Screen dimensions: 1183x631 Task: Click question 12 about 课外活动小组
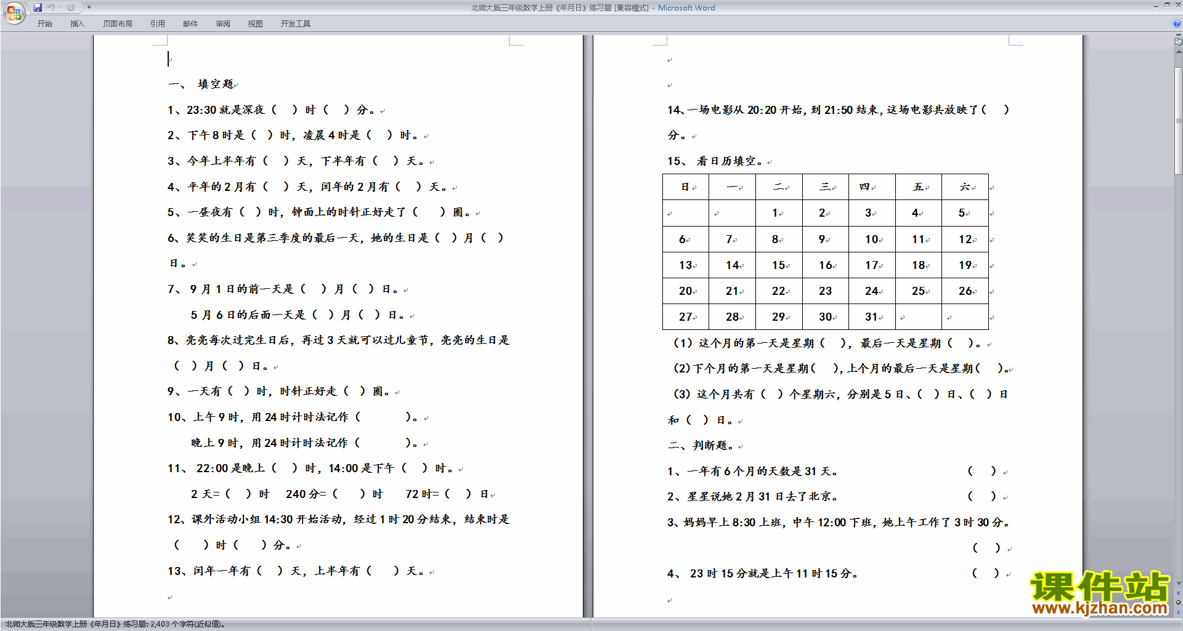(338, 520)
